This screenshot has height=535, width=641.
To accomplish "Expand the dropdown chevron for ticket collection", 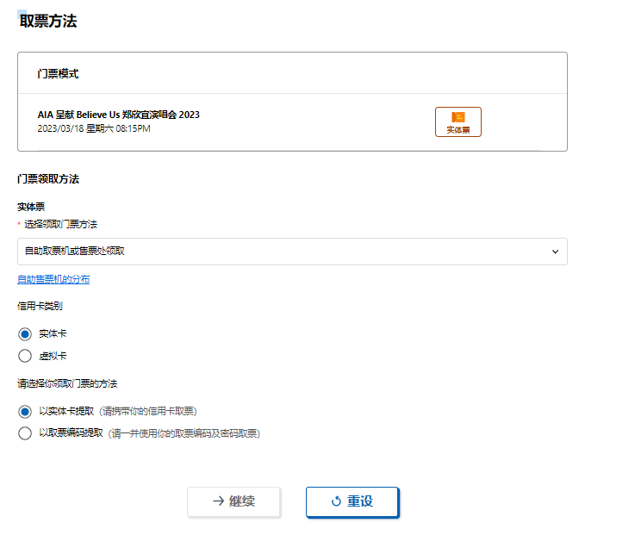I will (555, 252).
